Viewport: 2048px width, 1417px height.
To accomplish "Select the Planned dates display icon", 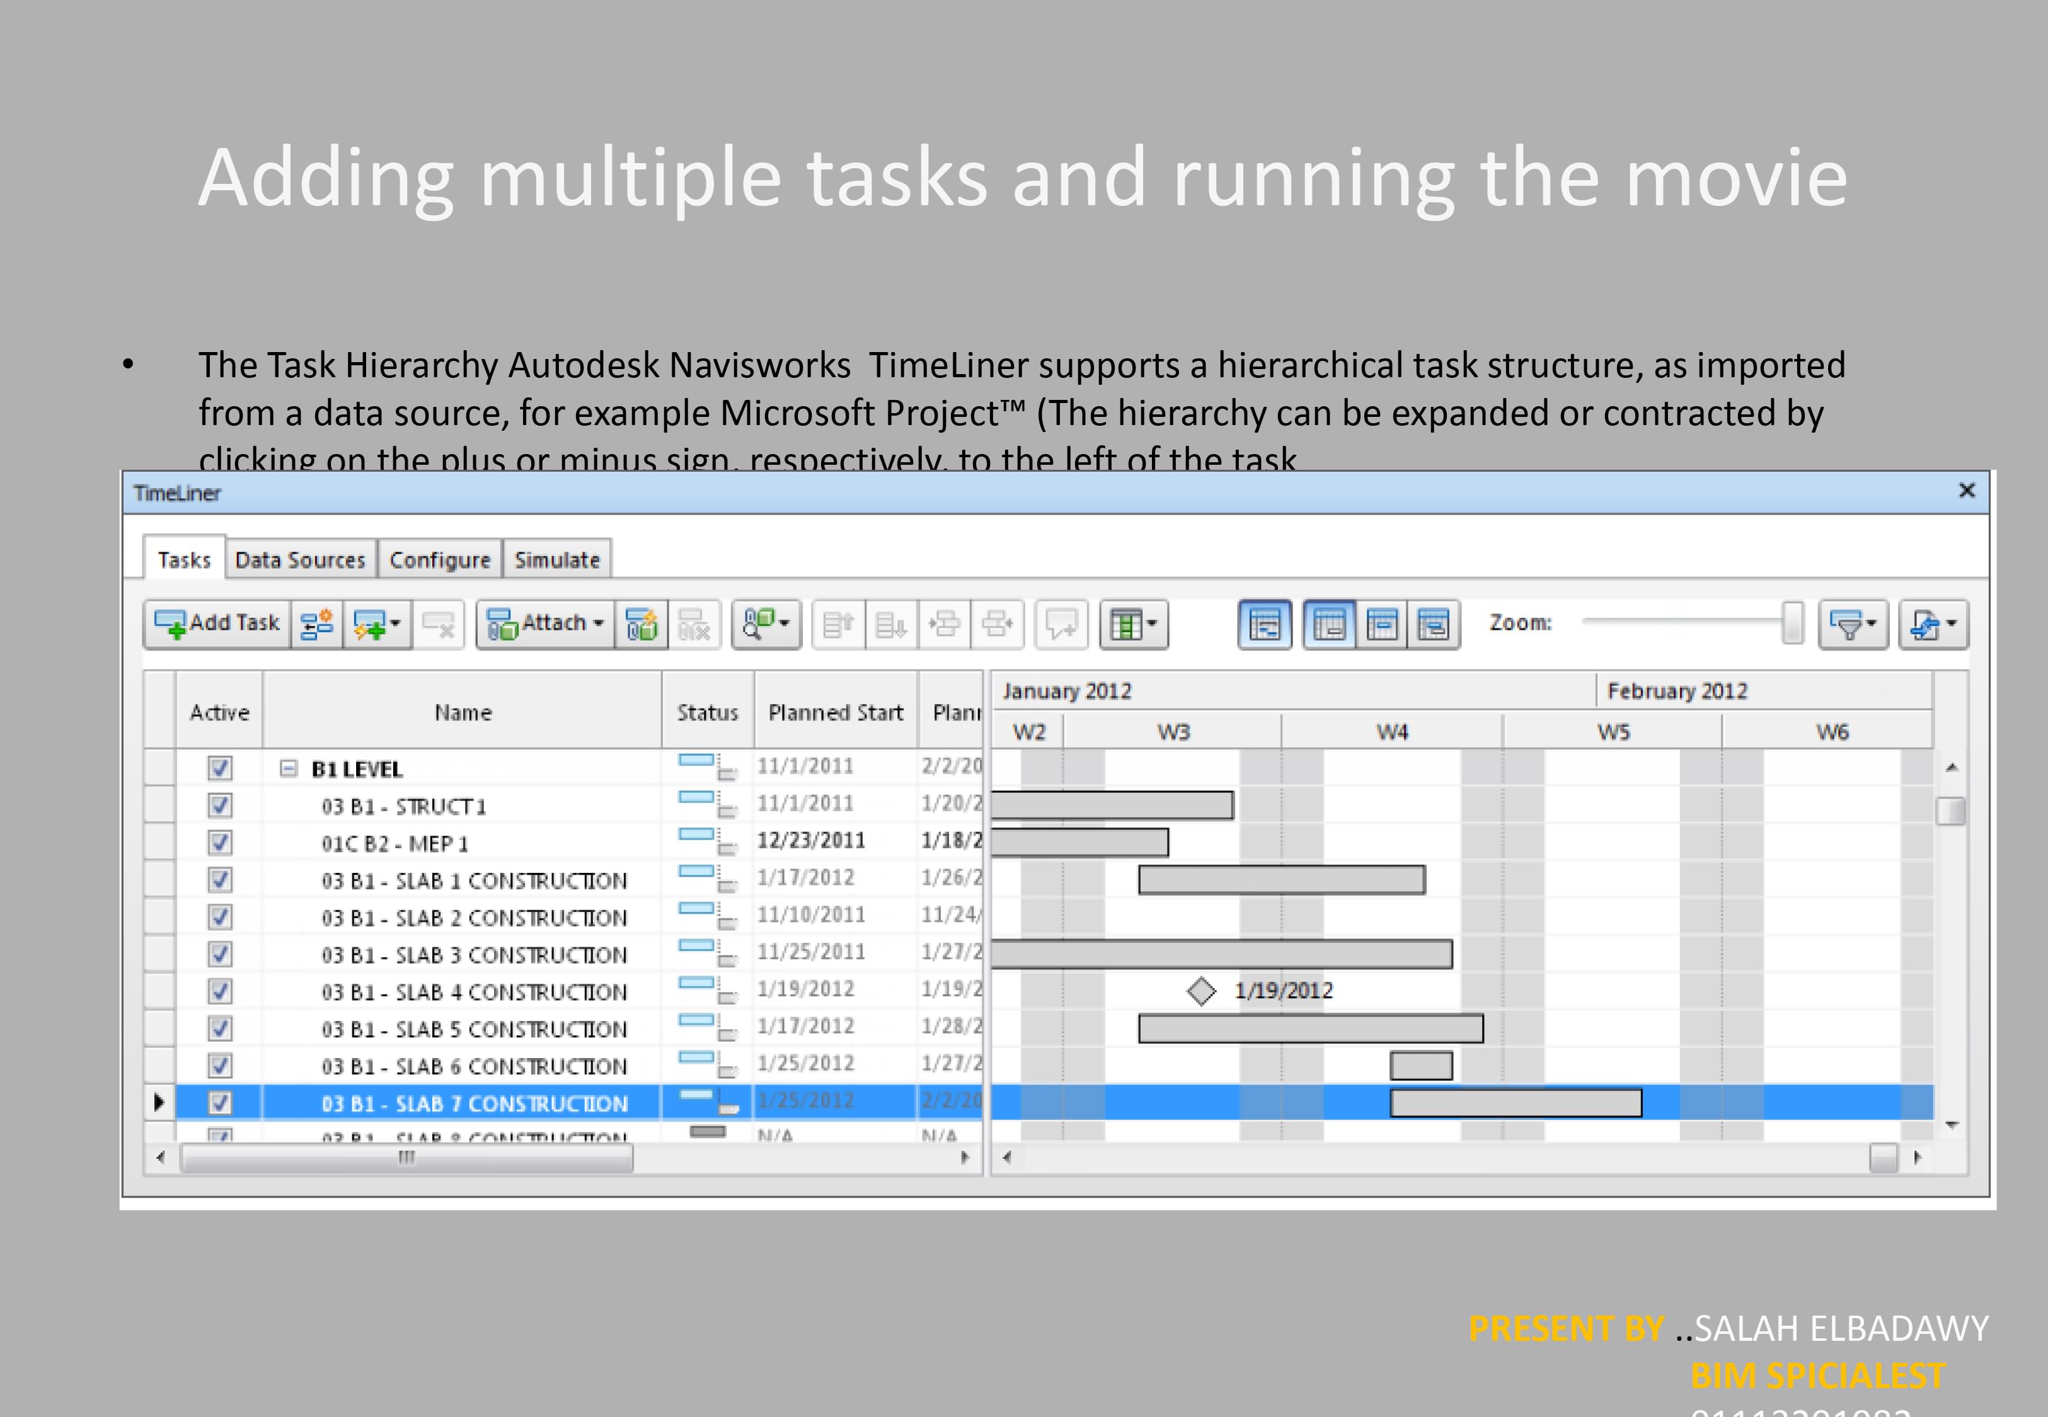I will click(x=1328, y=623).
